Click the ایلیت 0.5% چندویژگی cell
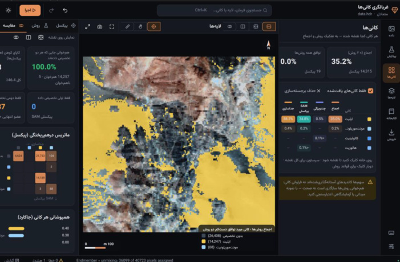 point(320,119)
